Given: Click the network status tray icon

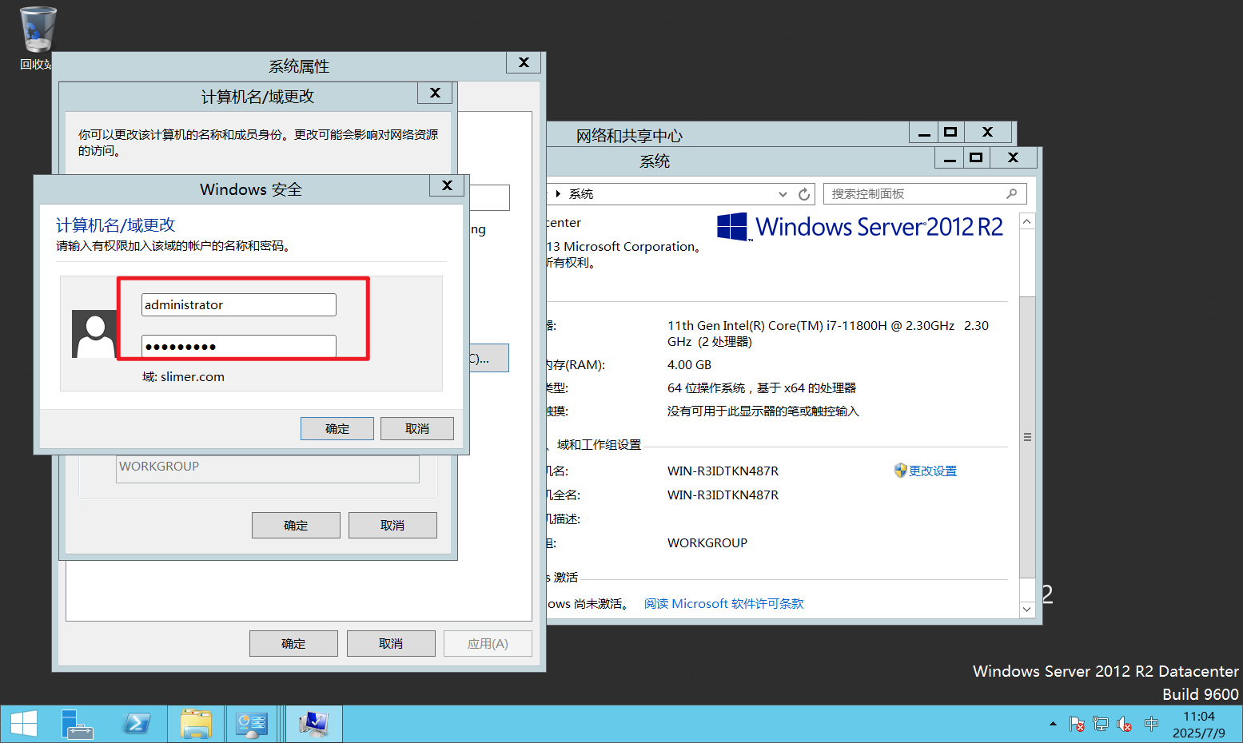Looking at the screenshot, I should pos(1101,724).
